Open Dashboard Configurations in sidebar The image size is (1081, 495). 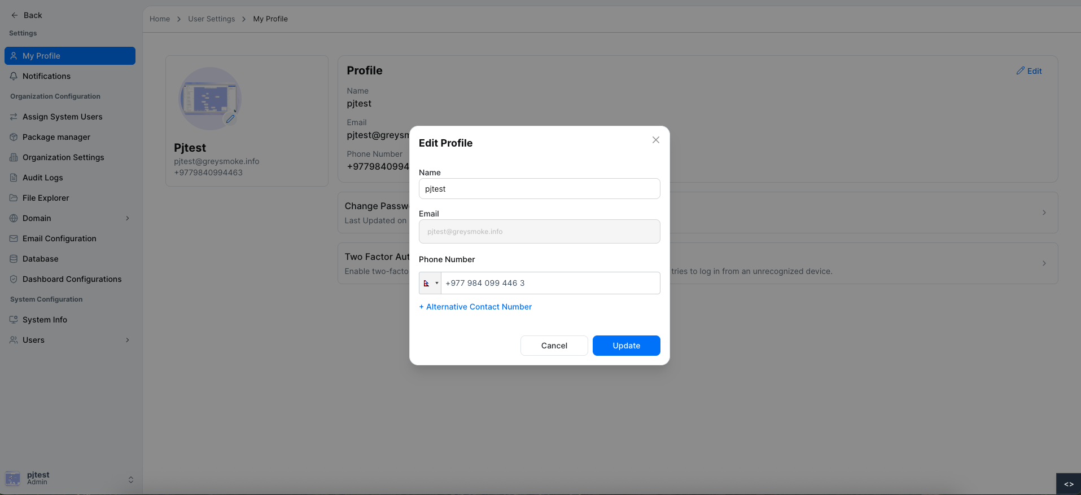click(72, 279)
